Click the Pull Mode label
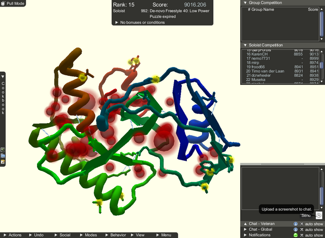The height and width of the screenshot is (238, 325). 15,4
